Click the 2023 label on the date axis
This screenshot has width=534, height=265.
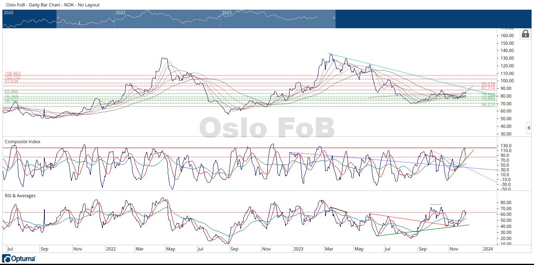(298, 249)
